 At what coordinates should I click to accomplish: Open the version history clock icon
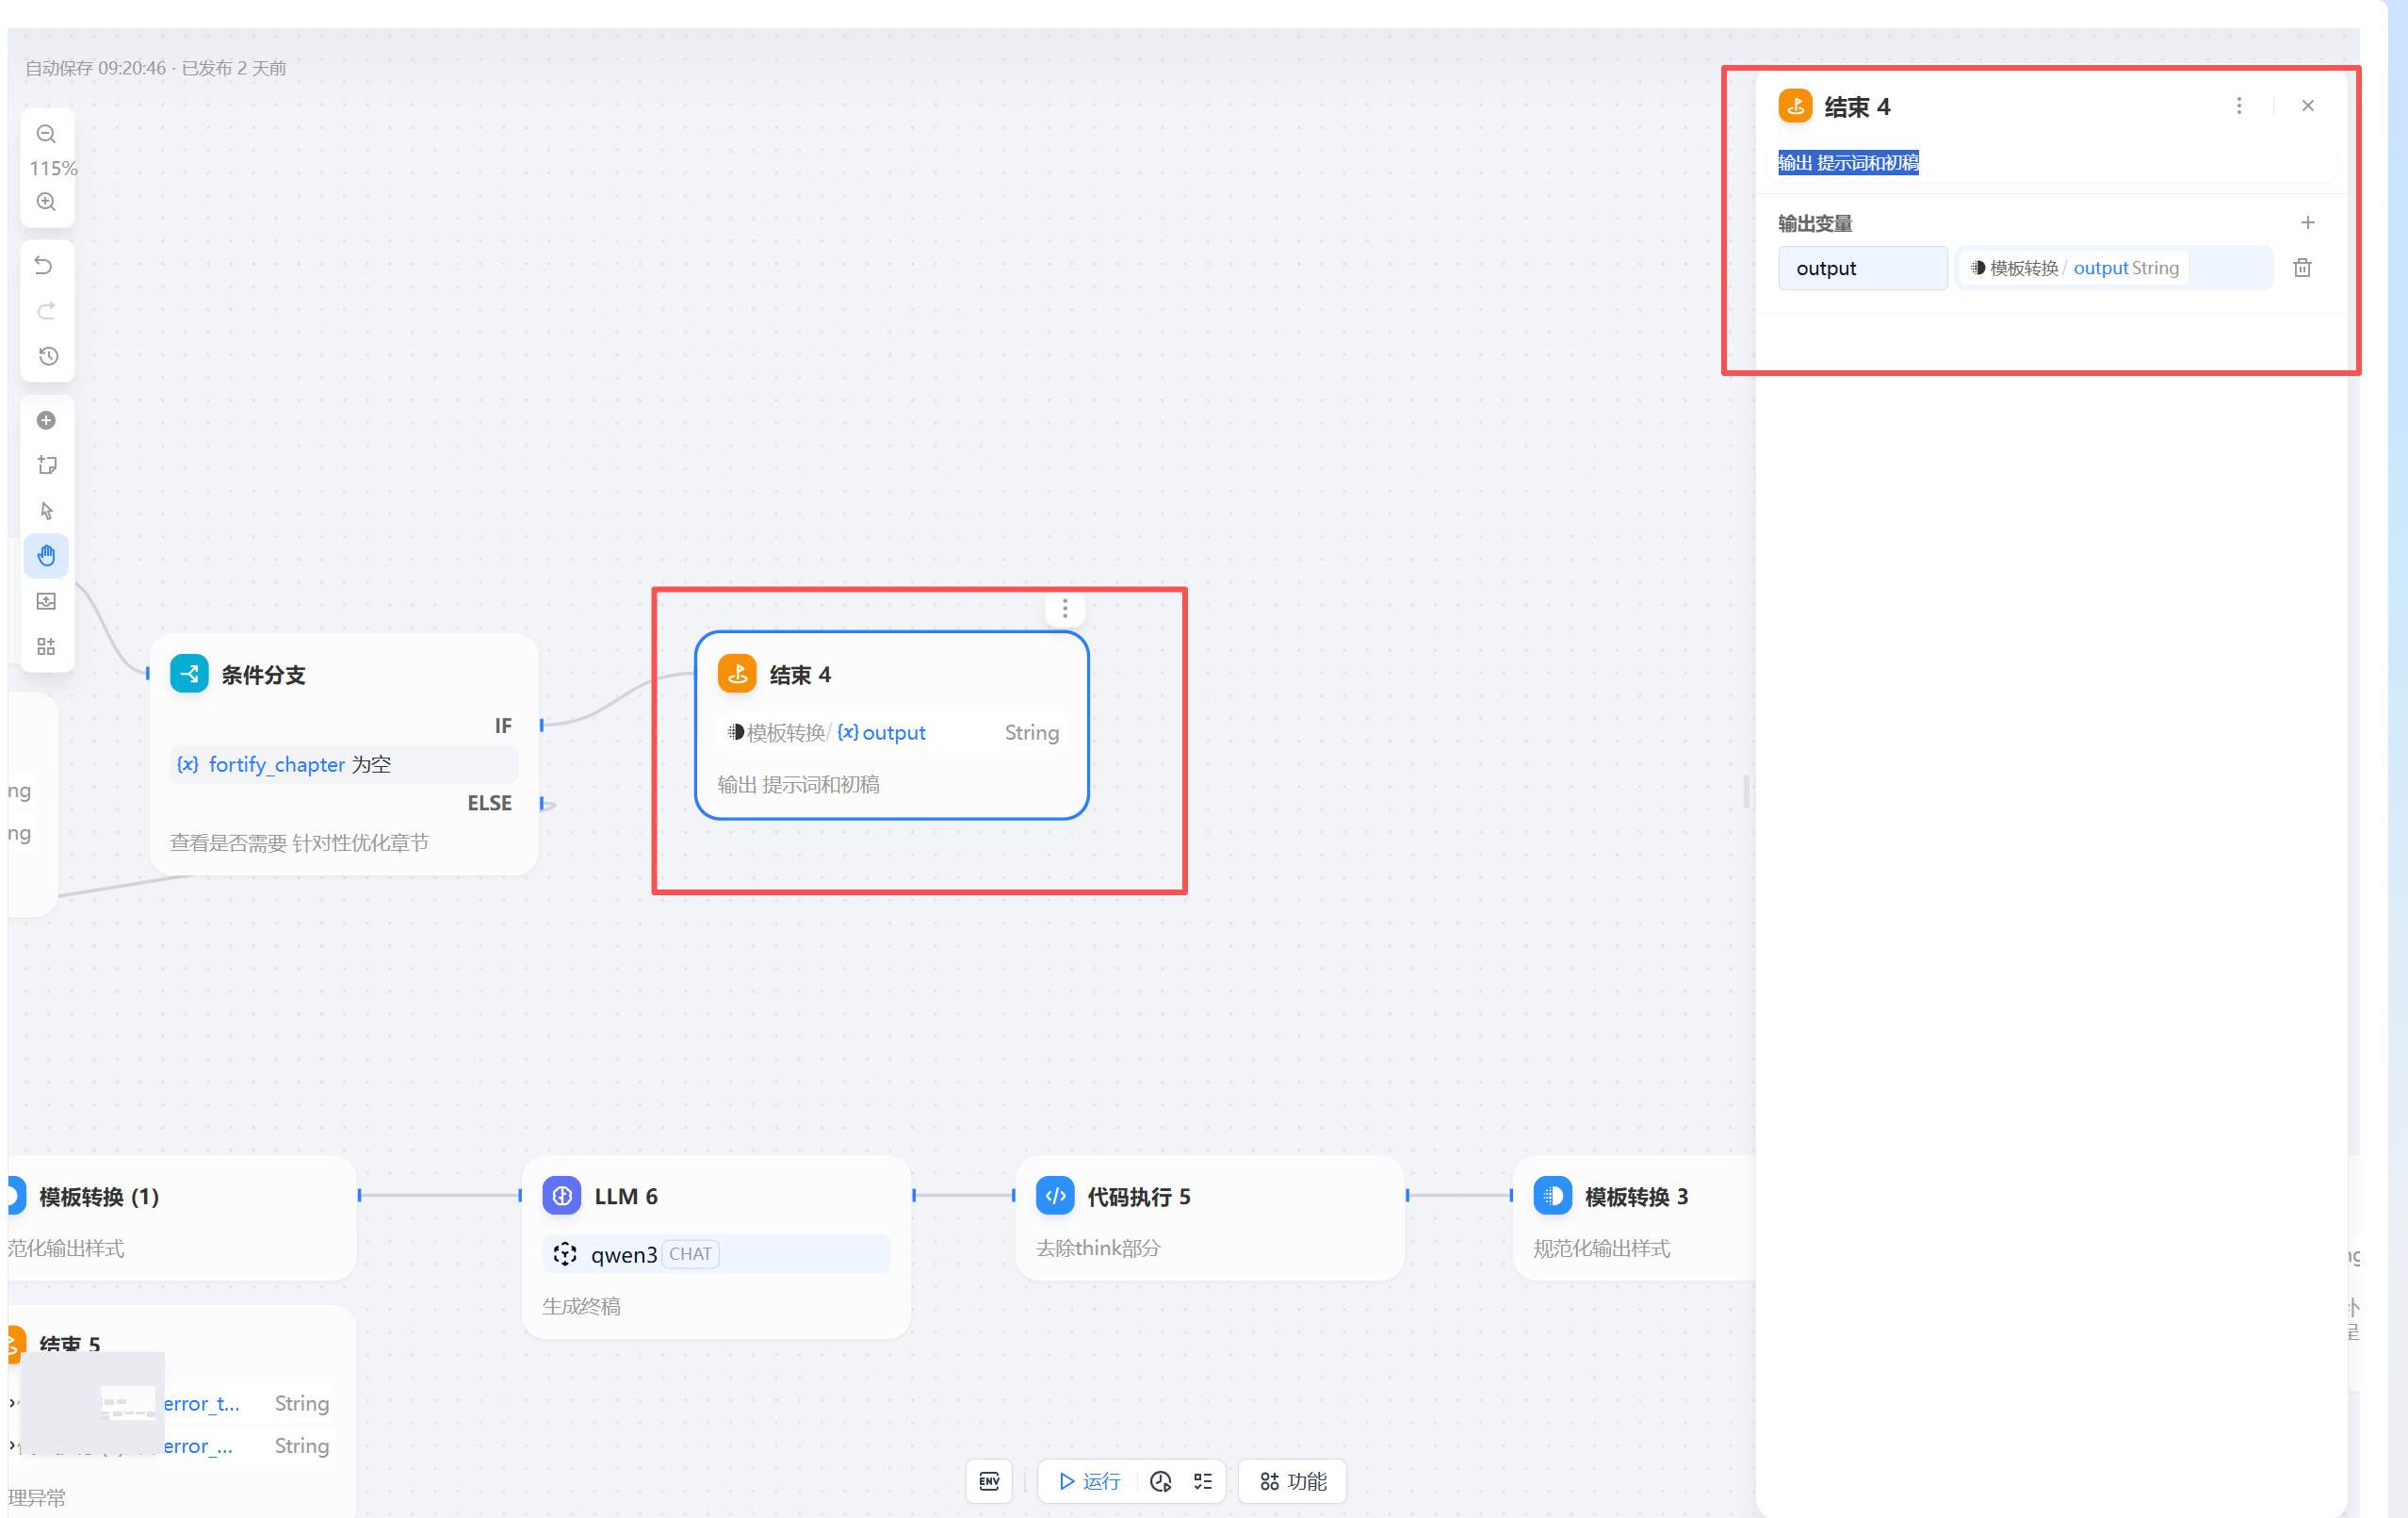click(x=47, y=356)
